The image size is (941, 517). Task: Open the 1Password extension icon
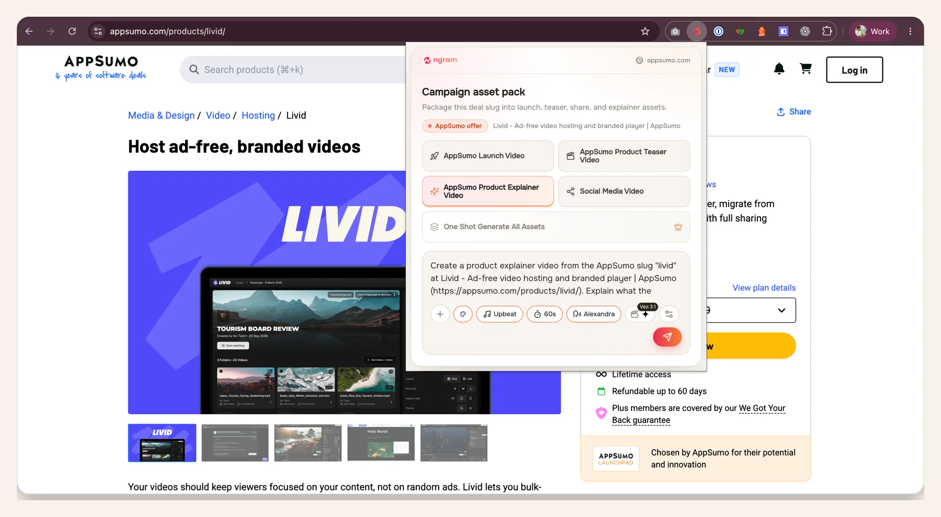pos(719,31)
